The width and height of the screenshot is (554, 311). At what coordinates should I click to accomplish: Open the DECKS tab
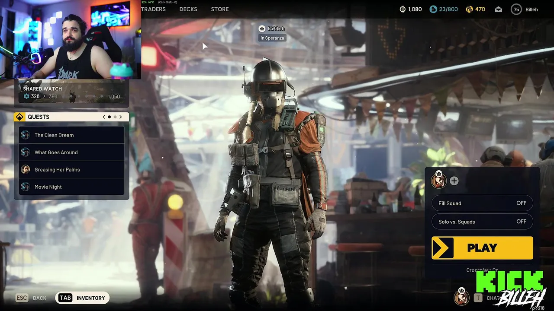[x=188, y=9]
